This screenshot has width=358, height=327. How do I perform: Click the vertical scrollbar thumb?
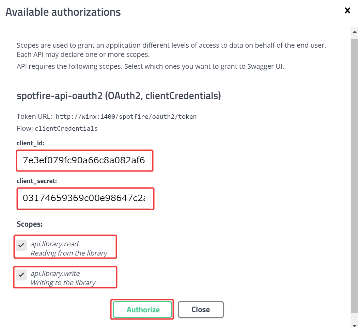coord(354,170)
